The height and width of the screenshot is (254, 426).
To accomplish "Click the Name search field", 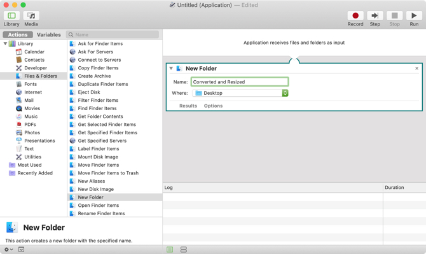I will click(x=113, y=35).
